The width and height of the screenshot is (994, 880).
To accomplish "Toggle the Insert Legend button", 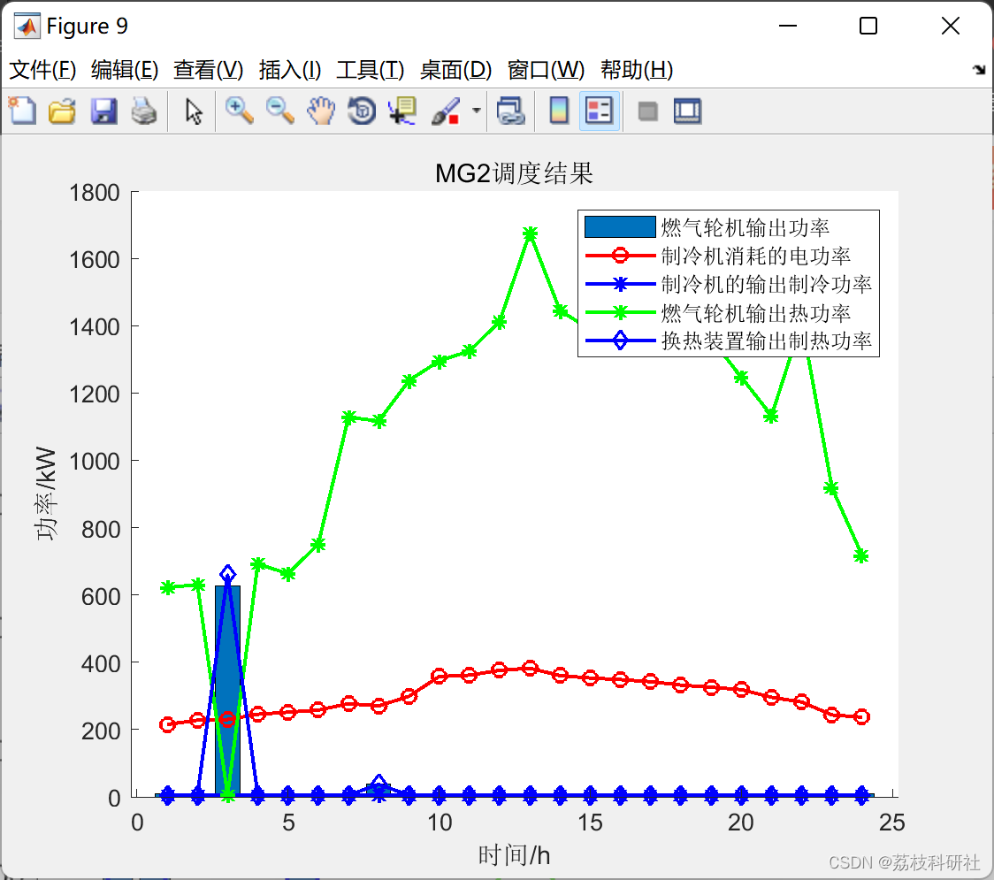I will click(x=599, y=111).
